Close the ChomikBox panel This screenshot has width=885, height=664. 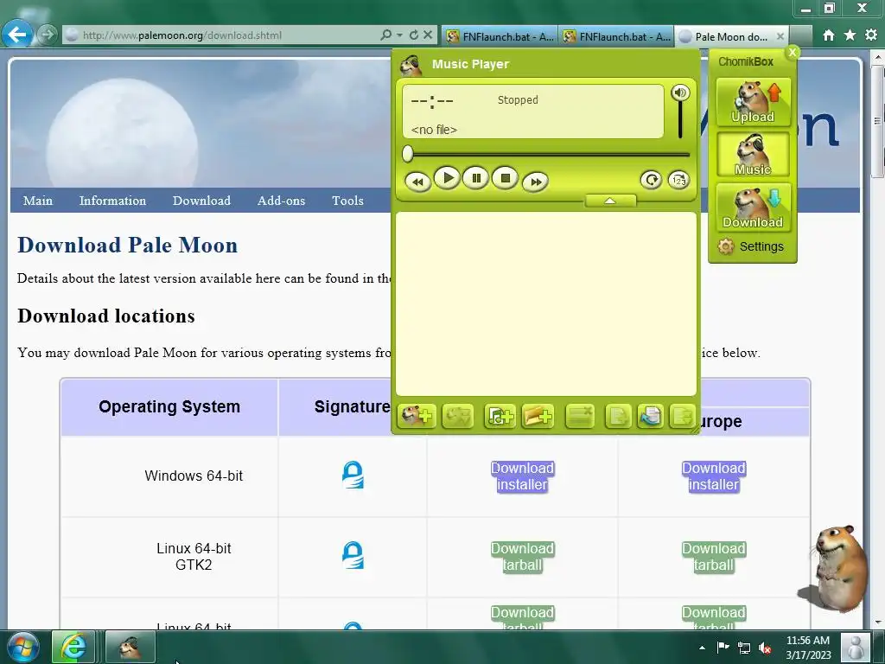point(793,52)
